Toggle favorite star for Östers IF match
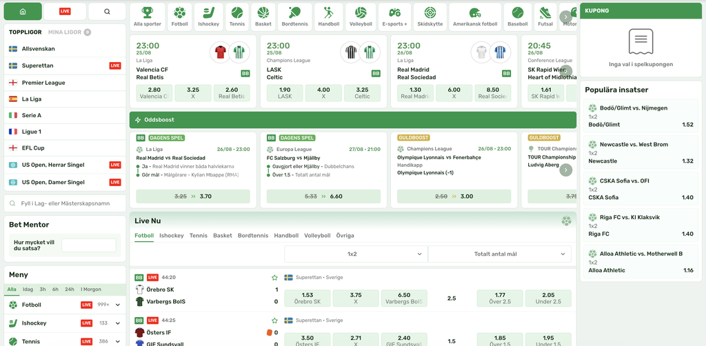The height and width of the screenshot is (346, 706). [274, 320]
